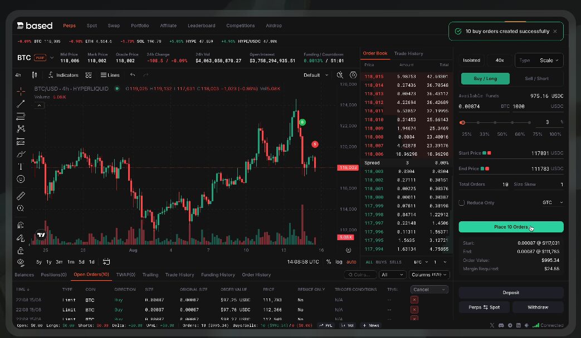Click the TradingView logo on chart
The image size is (581, 338).
pos(41,235)
